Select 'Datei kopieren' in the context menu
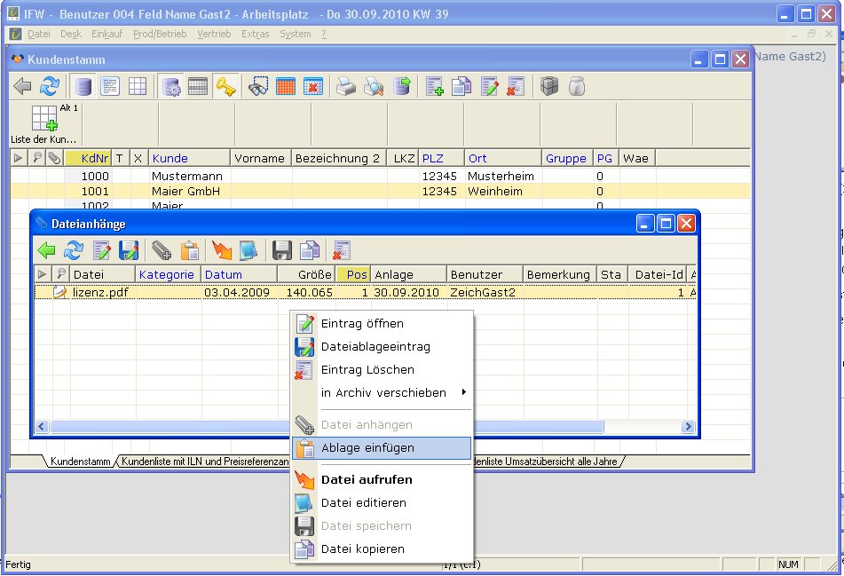The height and width of the screenshot is (576, 844). 362,548
